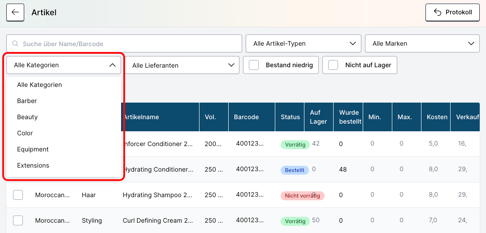Click the Status column header
This screenshot has width=486, height=233.
tap(290, 117)
